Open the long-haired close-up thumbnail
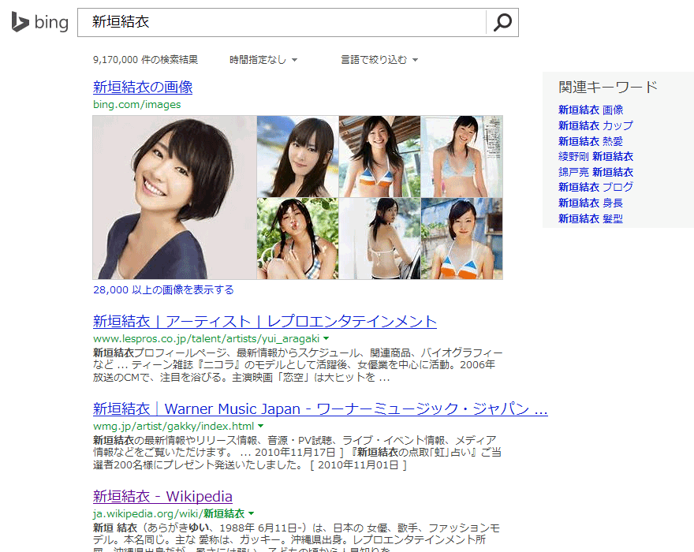Viewport: 694px width, 552px height. point(297,156)
